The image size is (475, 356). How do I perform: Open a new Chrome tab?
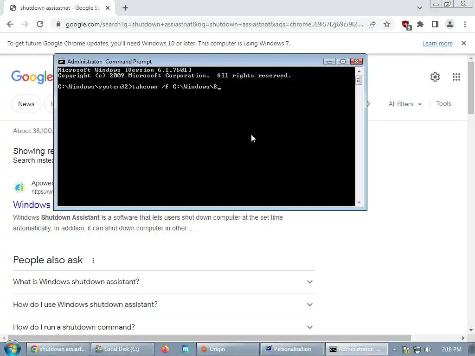coord(125,8)
